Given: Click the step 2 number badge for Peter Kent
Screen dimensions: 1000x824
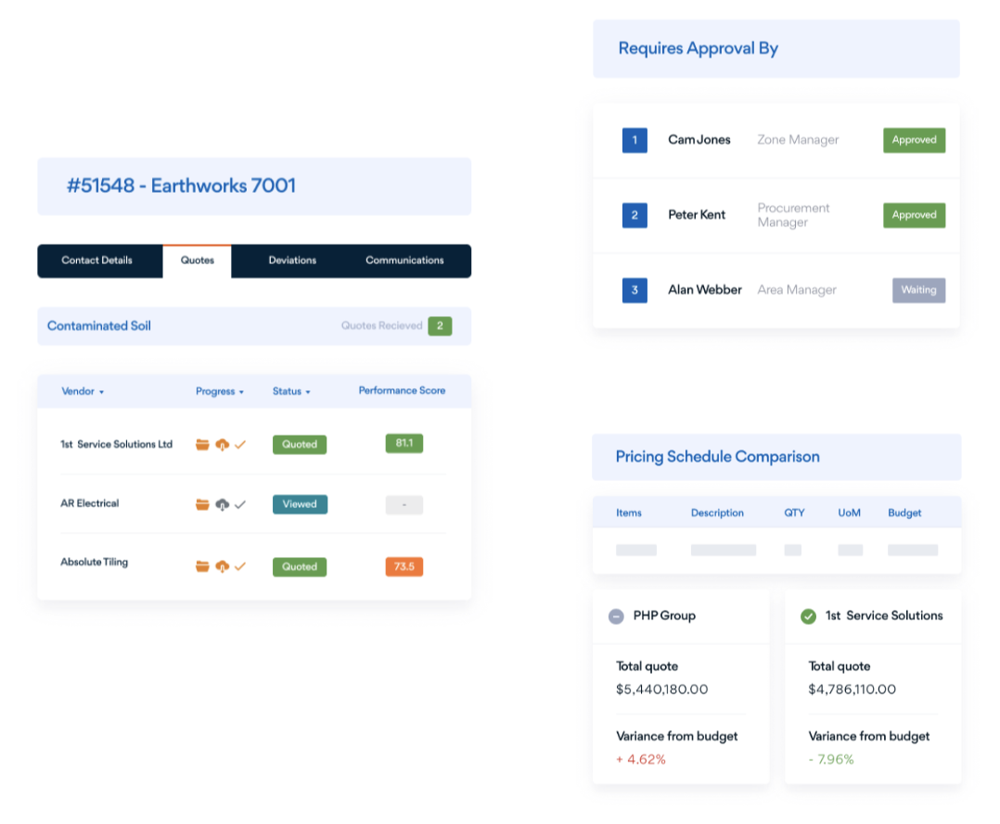Looking at the screenshot, I should 635,215.
